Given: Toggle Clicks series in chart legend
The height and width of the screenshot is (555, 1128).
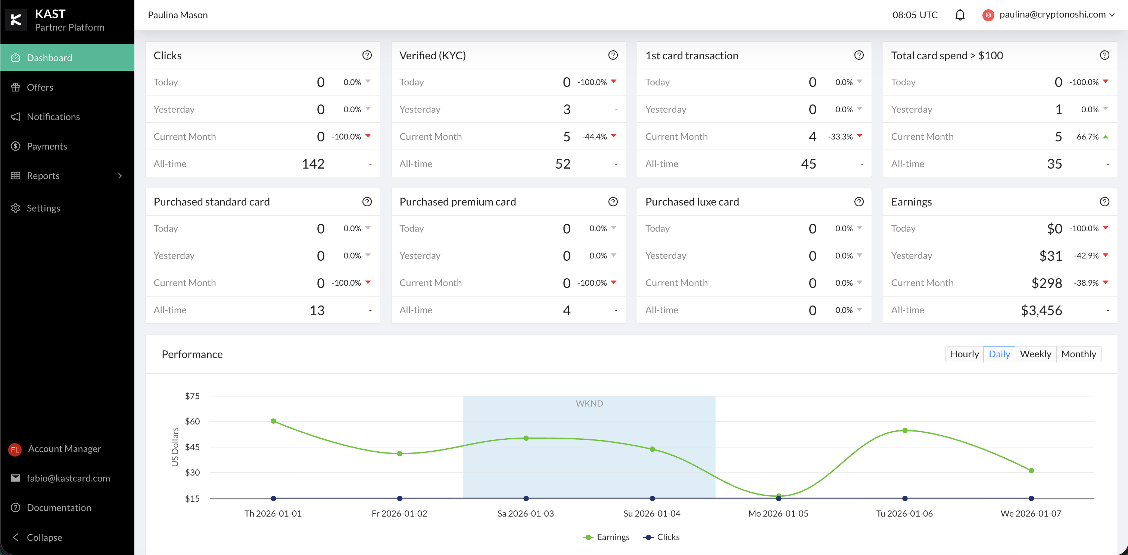Looking at the screenshot, I should (x=662, y=537).
